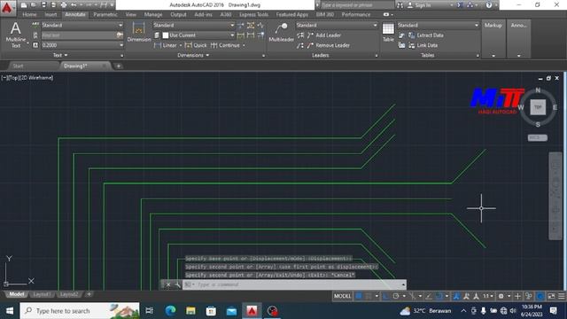Switch to the View ribbon tab
The height and width of the screenshot is (319, 567).
tap(130, 14)
